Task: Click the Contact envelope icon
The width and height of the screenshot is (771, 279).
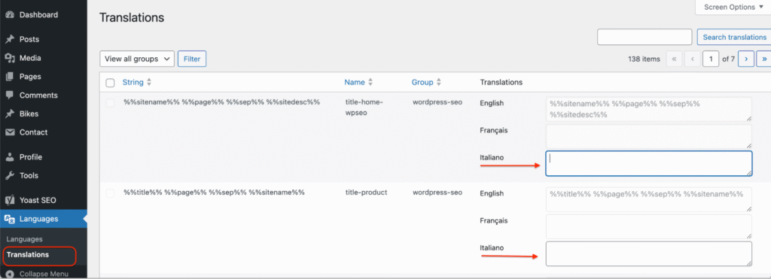Action: coord(9,132)
